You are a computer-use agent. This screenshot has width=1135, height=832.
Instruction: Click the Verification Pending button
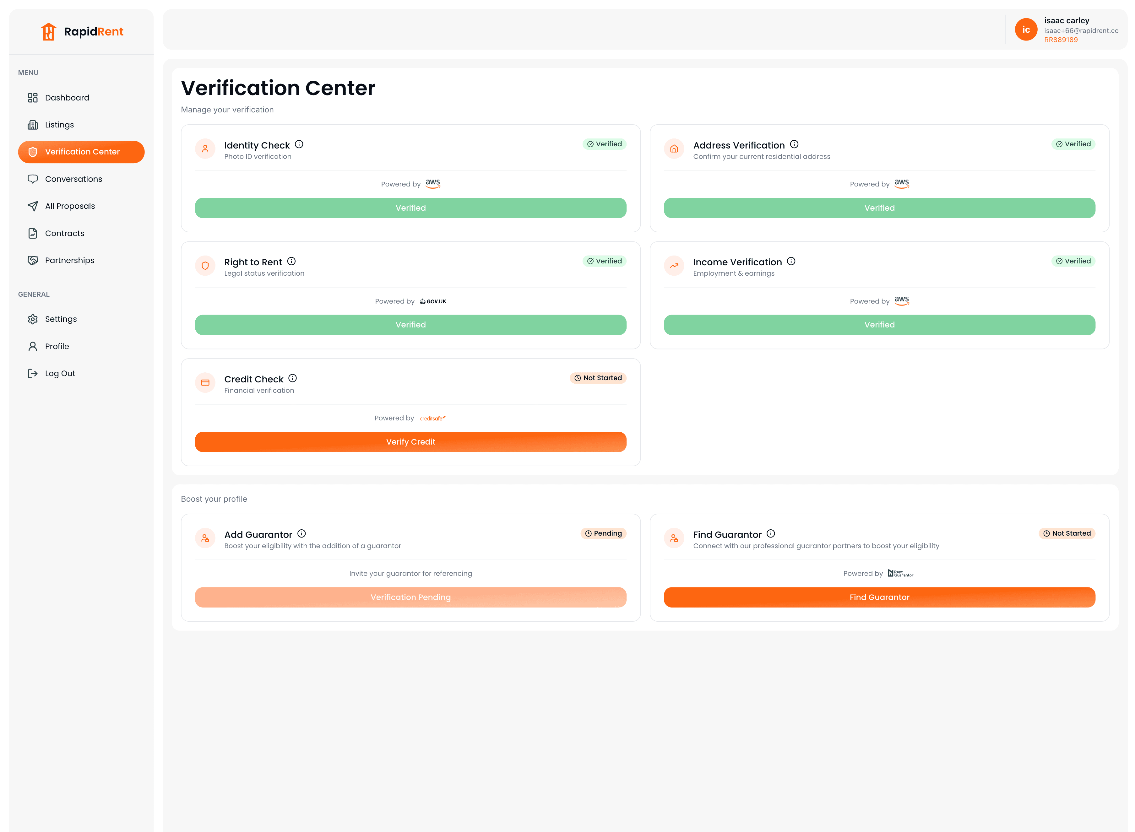(410, 597)
